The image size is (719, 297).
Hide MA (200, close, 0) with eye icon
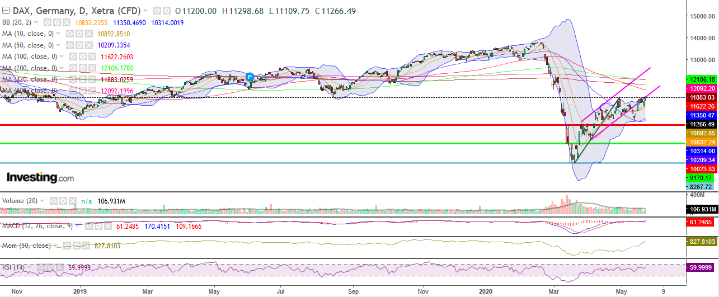pyautogui.click(x=73, y=68)
